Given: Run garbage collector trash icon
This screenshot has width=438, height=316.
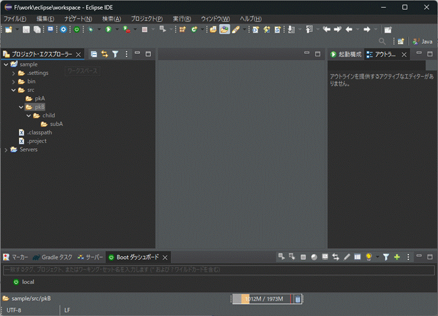Looking at the screenshot, I should pyautogui.click(x=298, y=299).
